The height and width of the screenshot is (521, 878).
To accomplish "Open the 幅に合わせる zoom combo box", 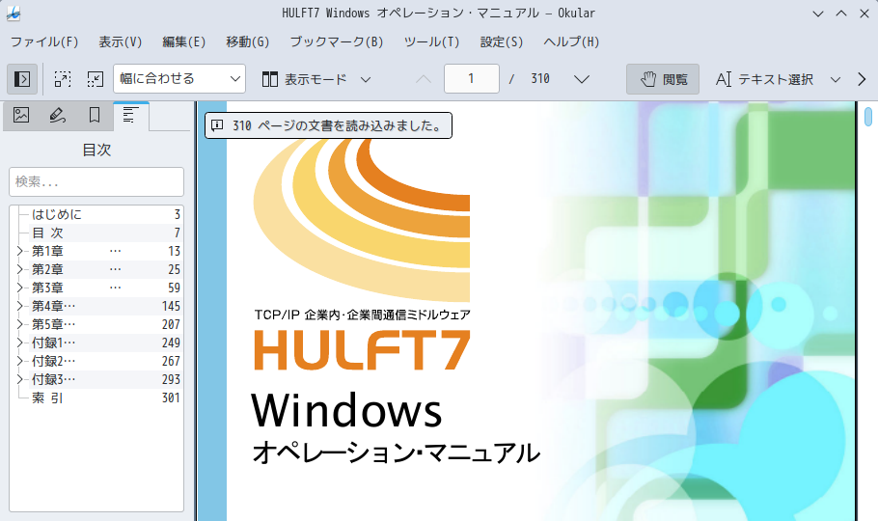I will pyautogui.click(x=179, y=78).
